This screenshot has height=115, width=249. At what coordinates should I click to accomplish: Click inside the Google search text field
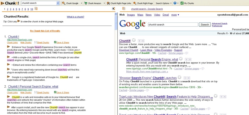(x=173, y=25)
